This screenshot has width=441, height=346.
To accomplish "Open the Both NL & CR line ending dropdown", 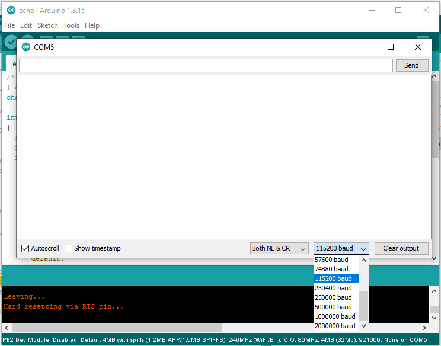I will [279, 248].
